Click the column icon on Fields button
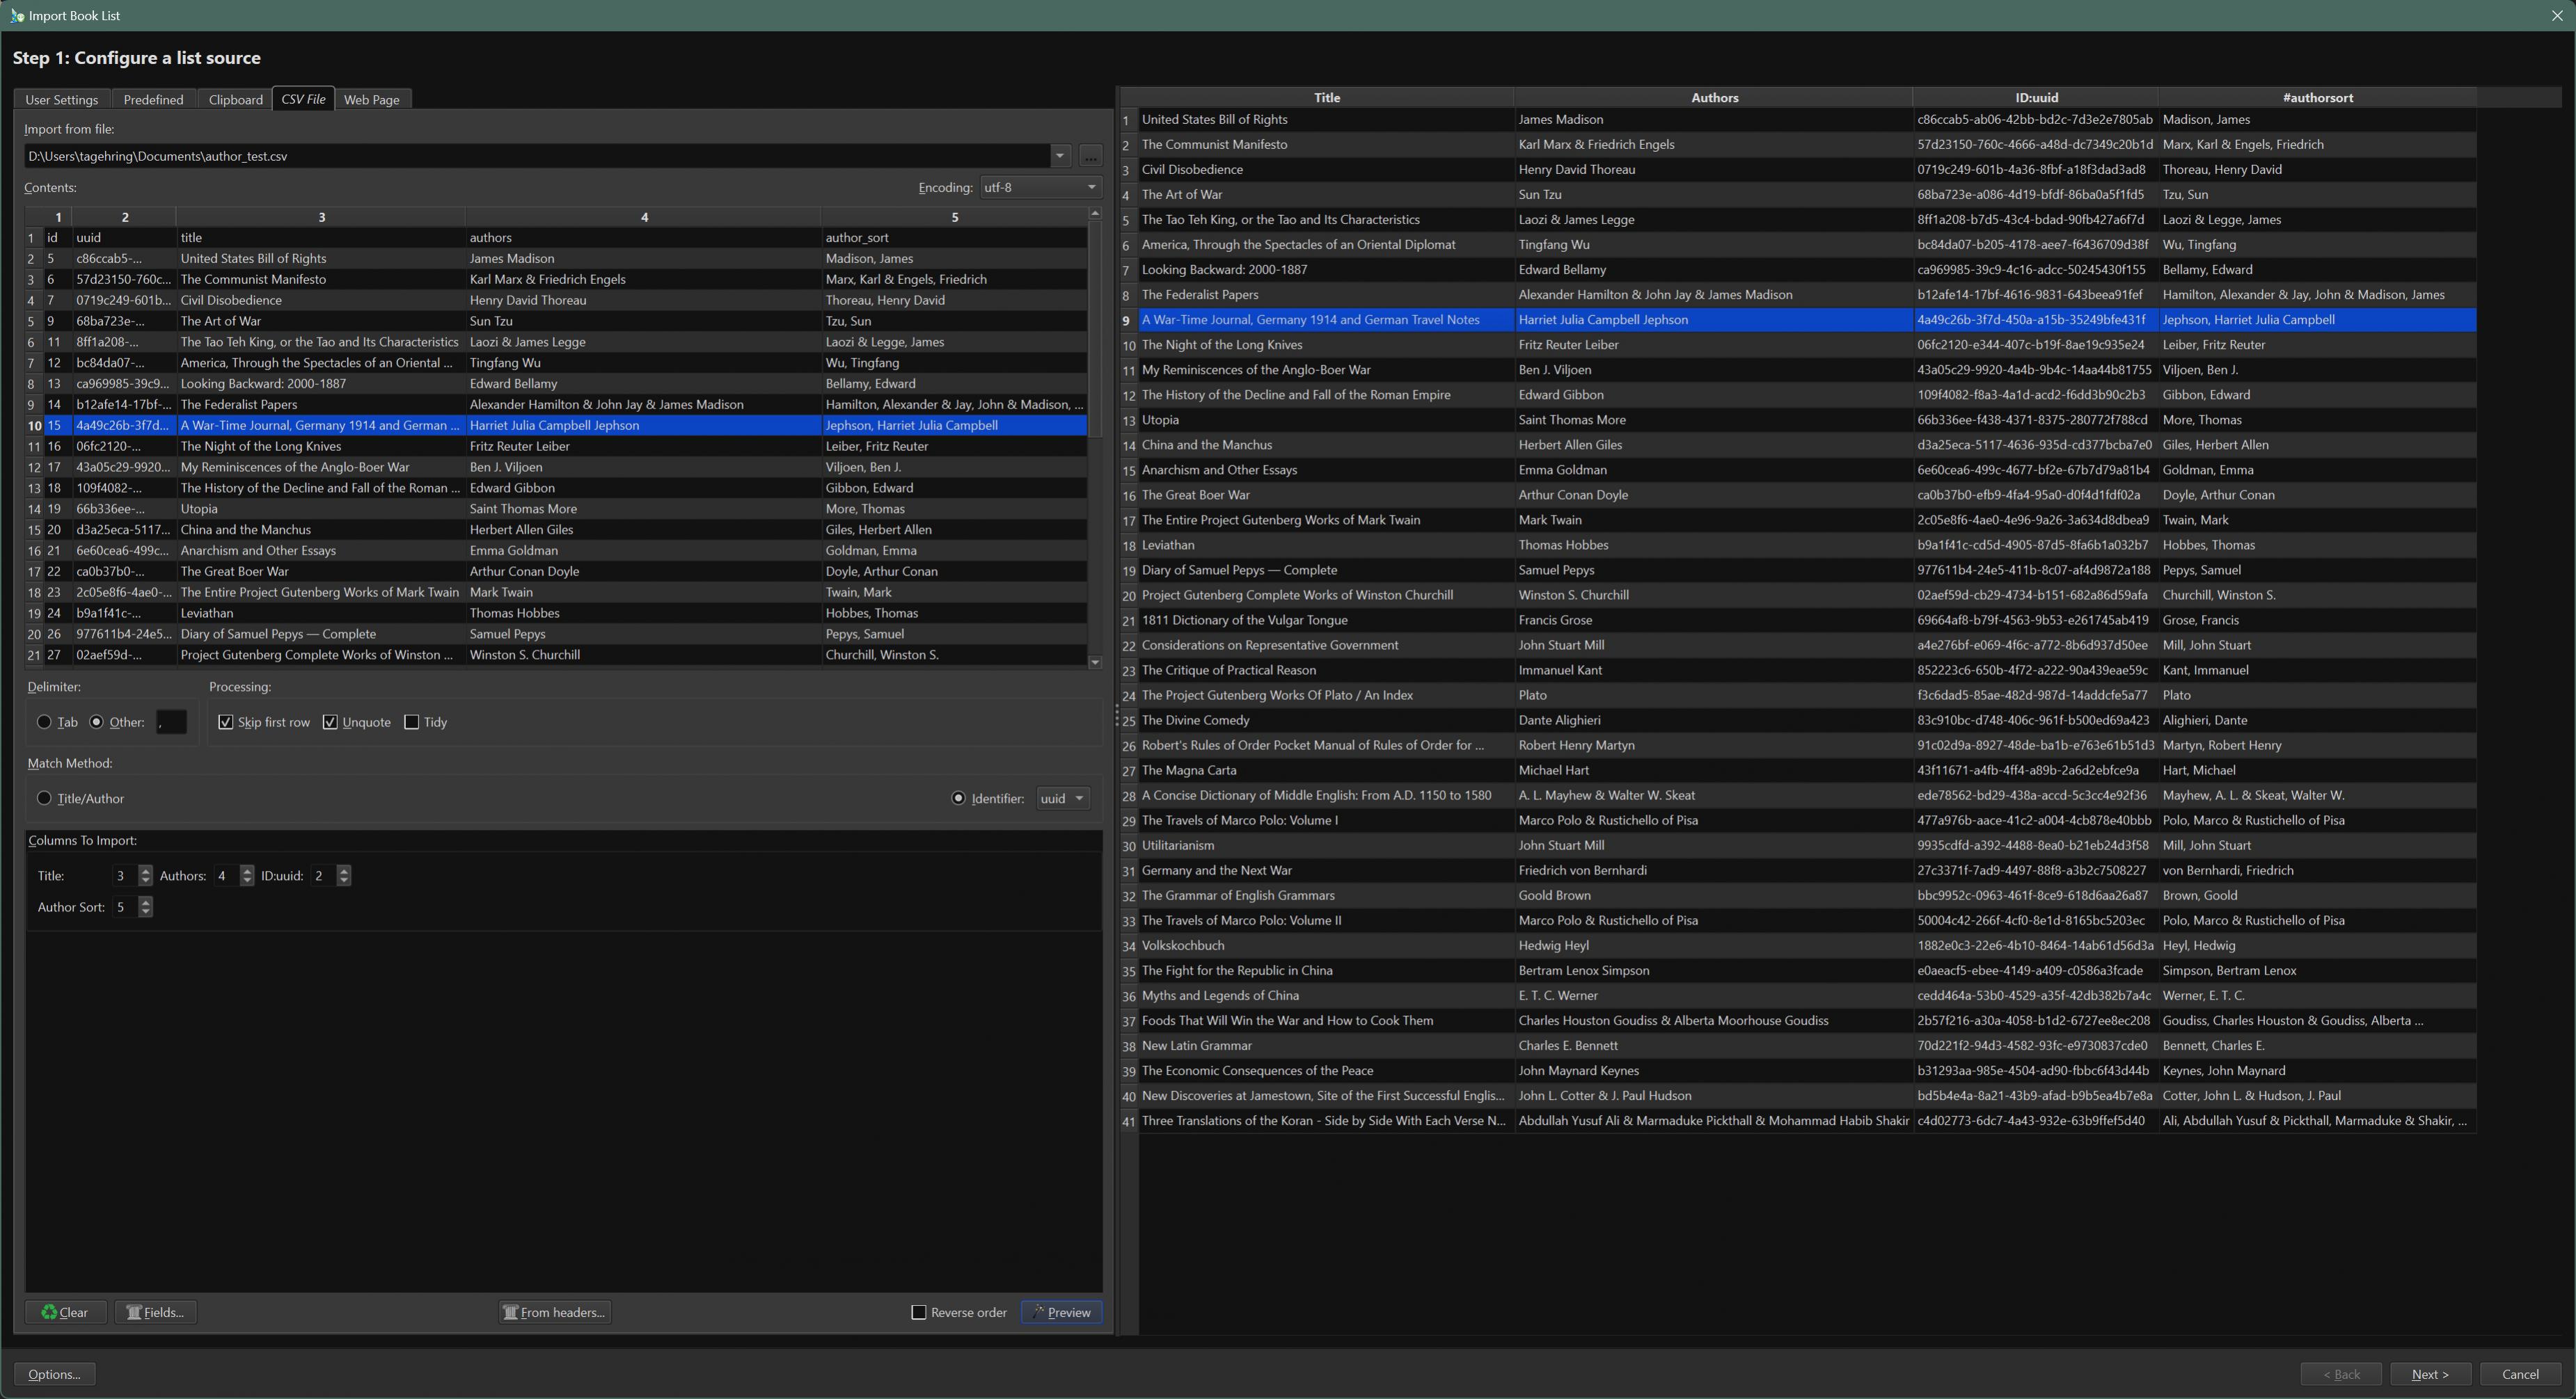The width and height of the screenshot is (2576, 1399). click(x=133, y=1312)
